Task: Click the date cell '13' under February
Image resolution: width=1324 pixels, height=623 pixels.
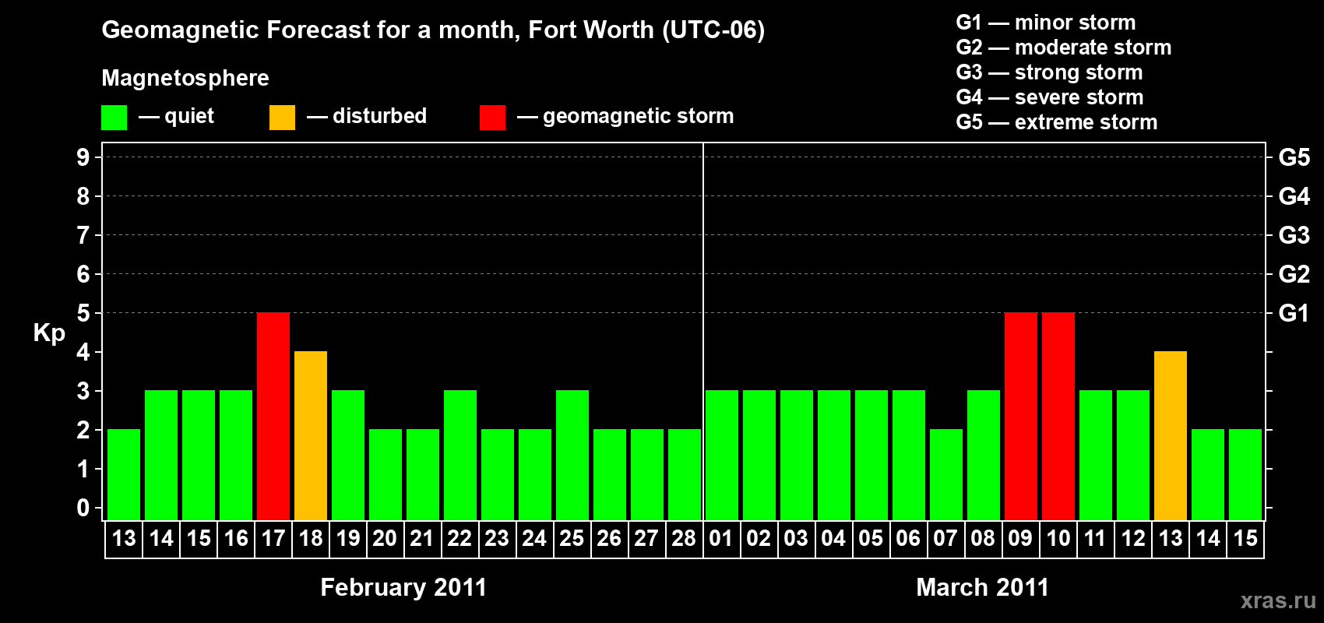Action: coord(124,539)
